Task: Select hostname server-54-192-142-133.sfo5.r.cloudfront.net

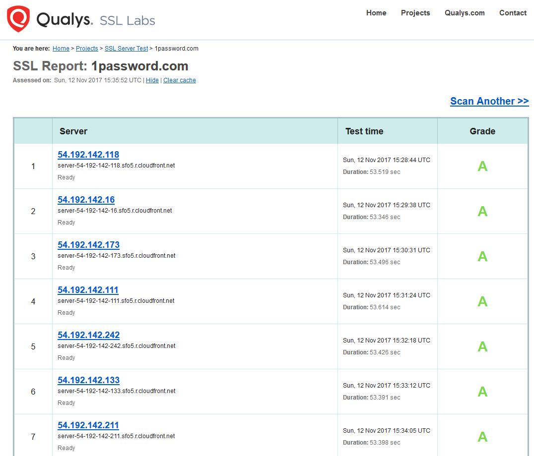Action: (117, 391)
